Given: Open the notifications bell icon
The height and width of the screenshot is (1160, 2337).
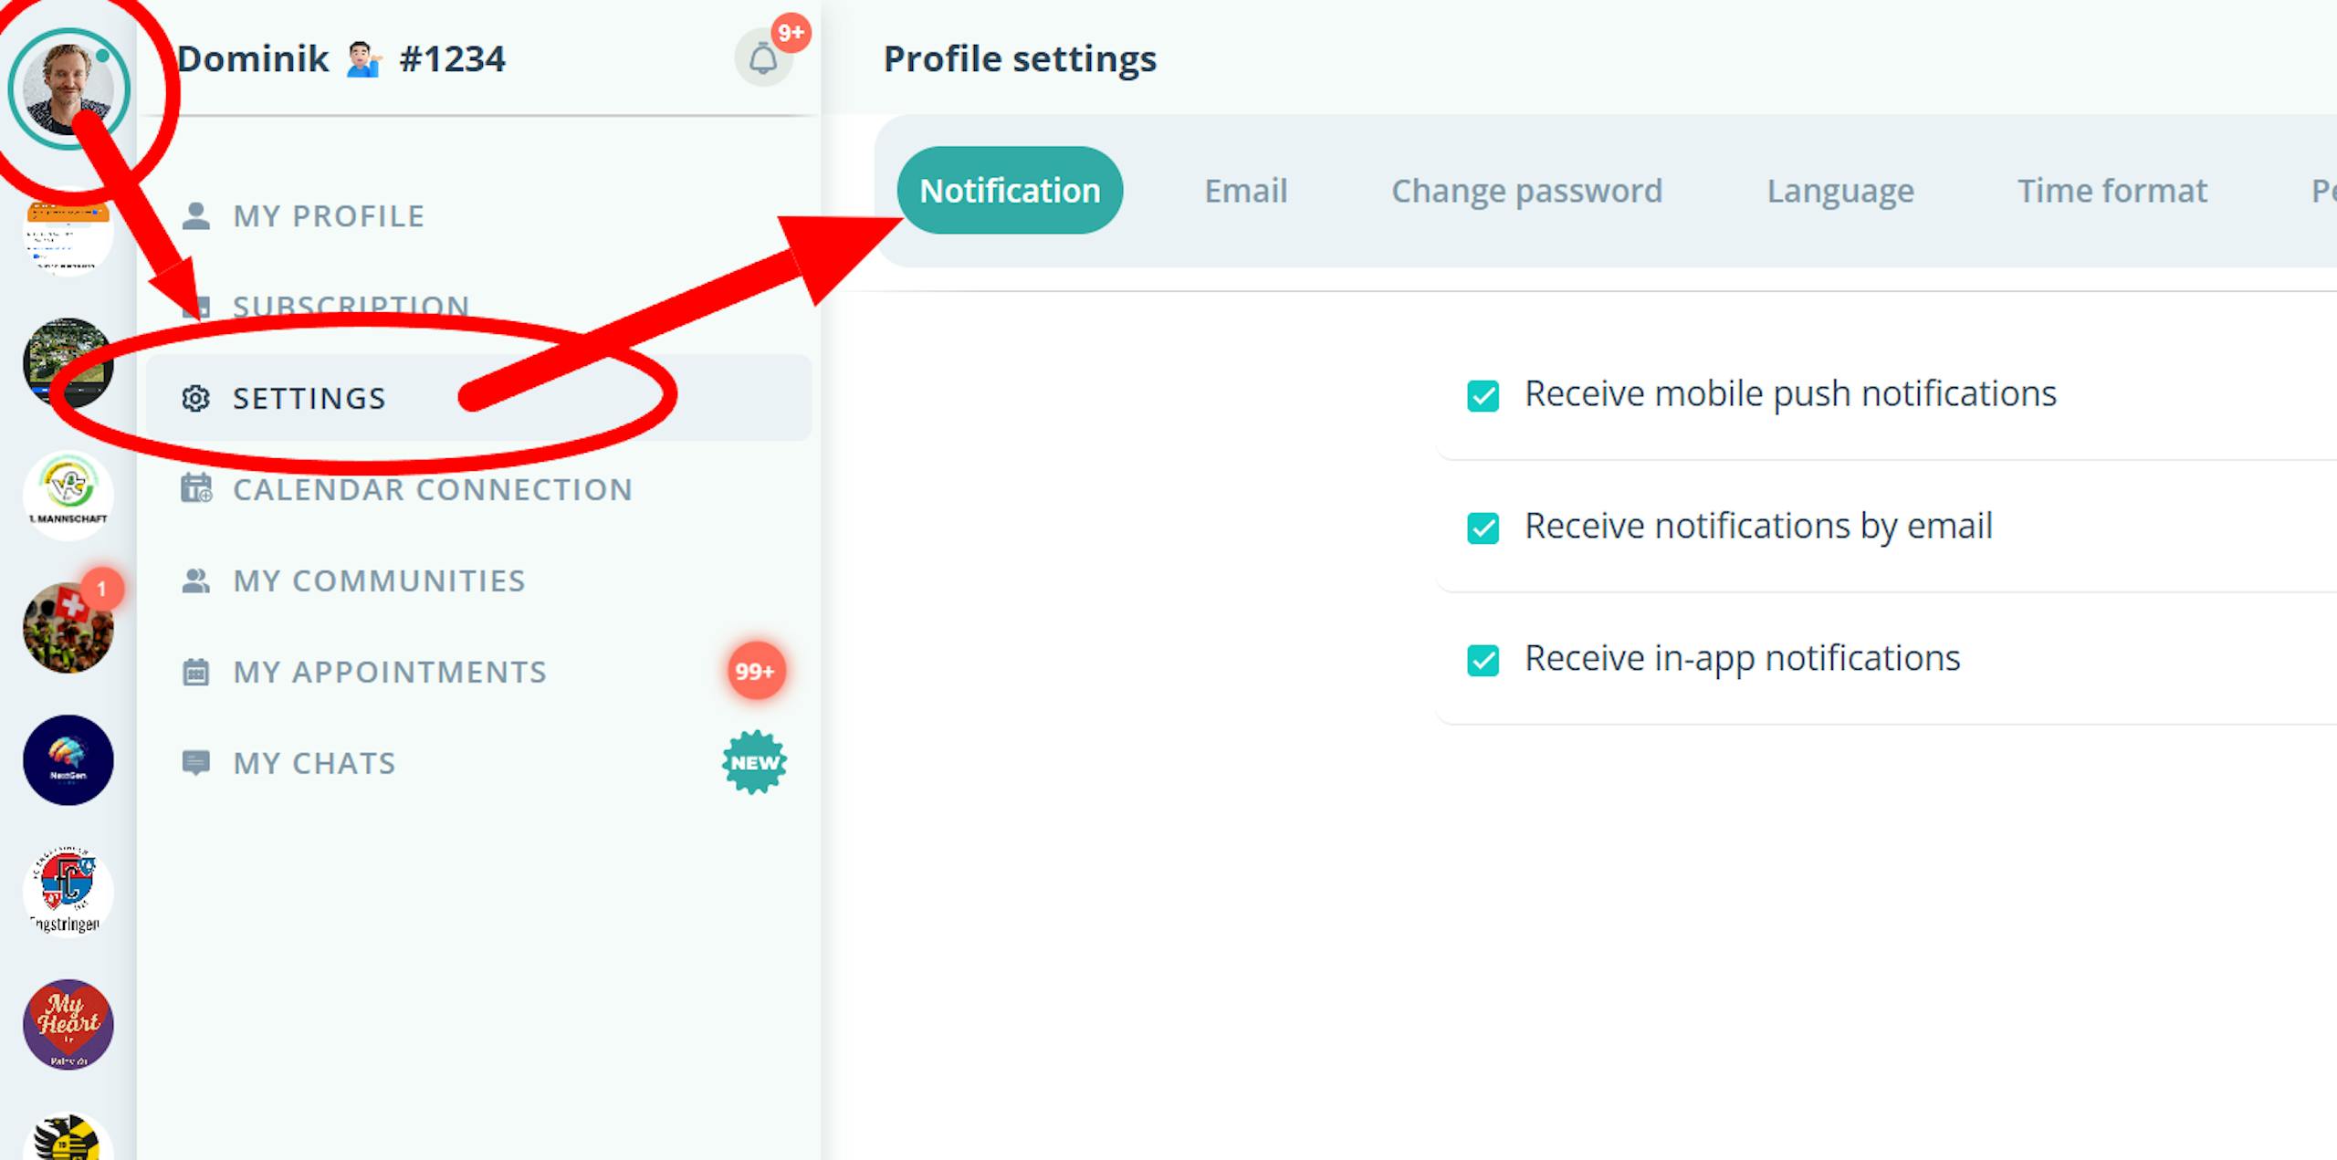Looking at the screenshot, I should [x=763, y=59].
